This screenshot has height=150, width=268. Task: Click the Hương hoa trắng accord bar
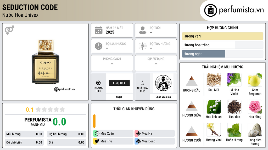point(222,45)
